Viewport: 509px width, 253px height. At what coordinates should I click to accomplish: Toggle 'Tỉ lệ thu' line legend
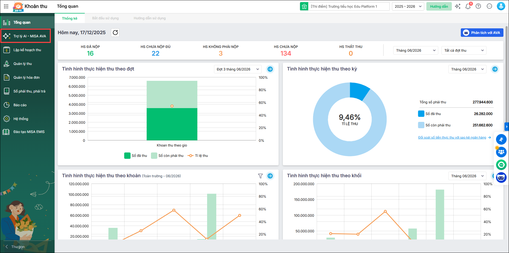pyautogui.click(x=198, y=156)
